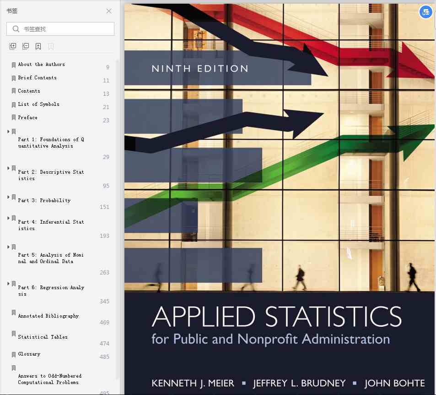Screen dimensions: 436x395
Task: Click page number 345 for Part 6
Action: (x=105, y=302)
